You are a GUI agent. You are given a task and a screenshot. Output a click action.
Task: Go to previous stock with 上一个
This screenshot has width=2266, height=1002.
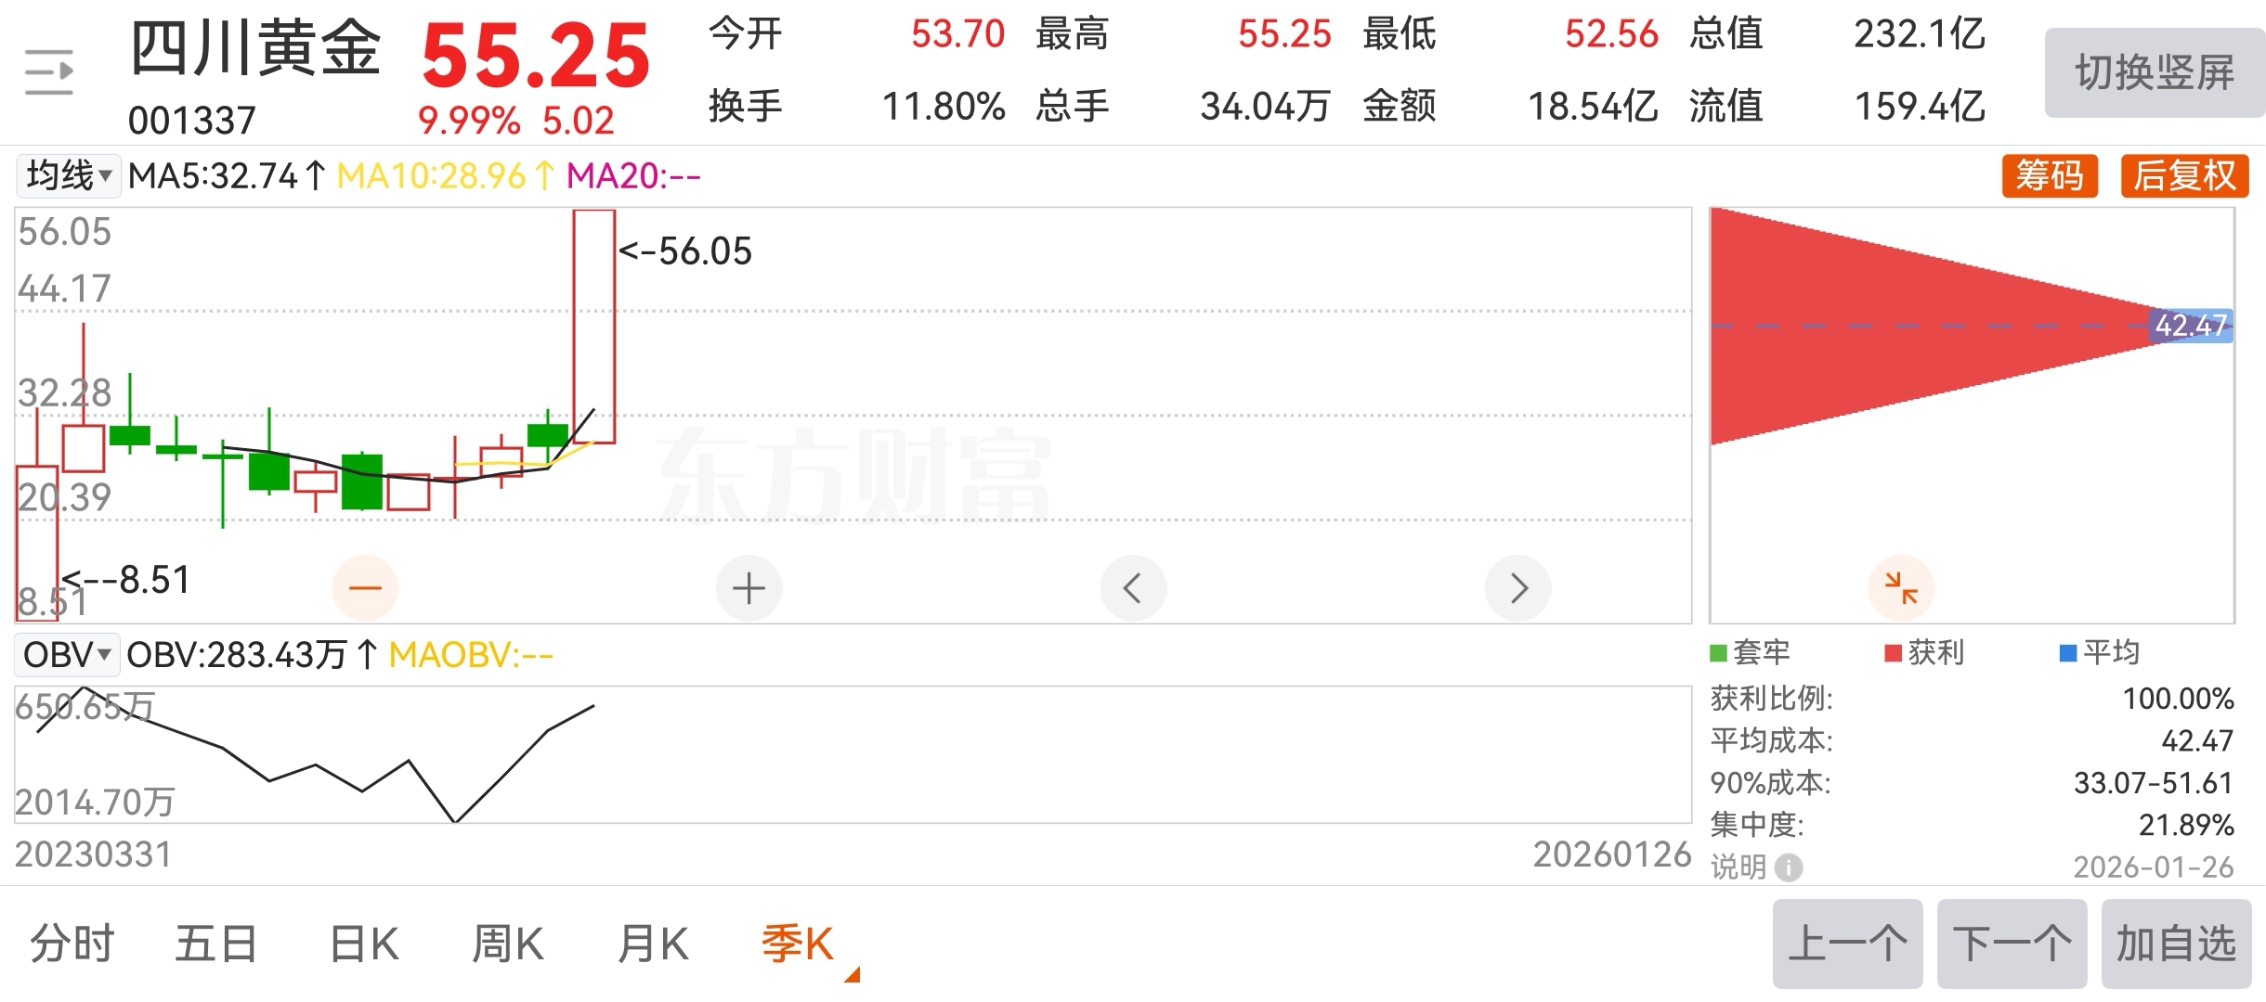(x=1848, y=944)
